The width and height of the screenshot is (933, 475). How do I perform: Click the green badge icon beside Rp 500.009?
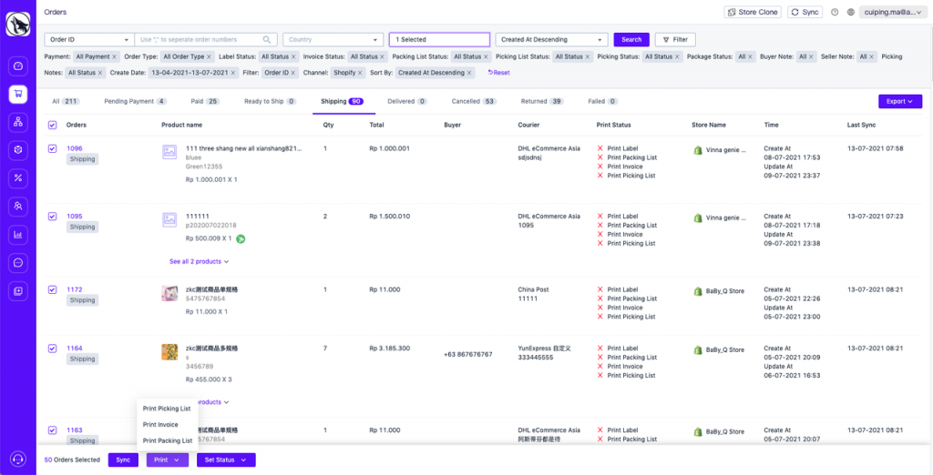coord(241,239)
